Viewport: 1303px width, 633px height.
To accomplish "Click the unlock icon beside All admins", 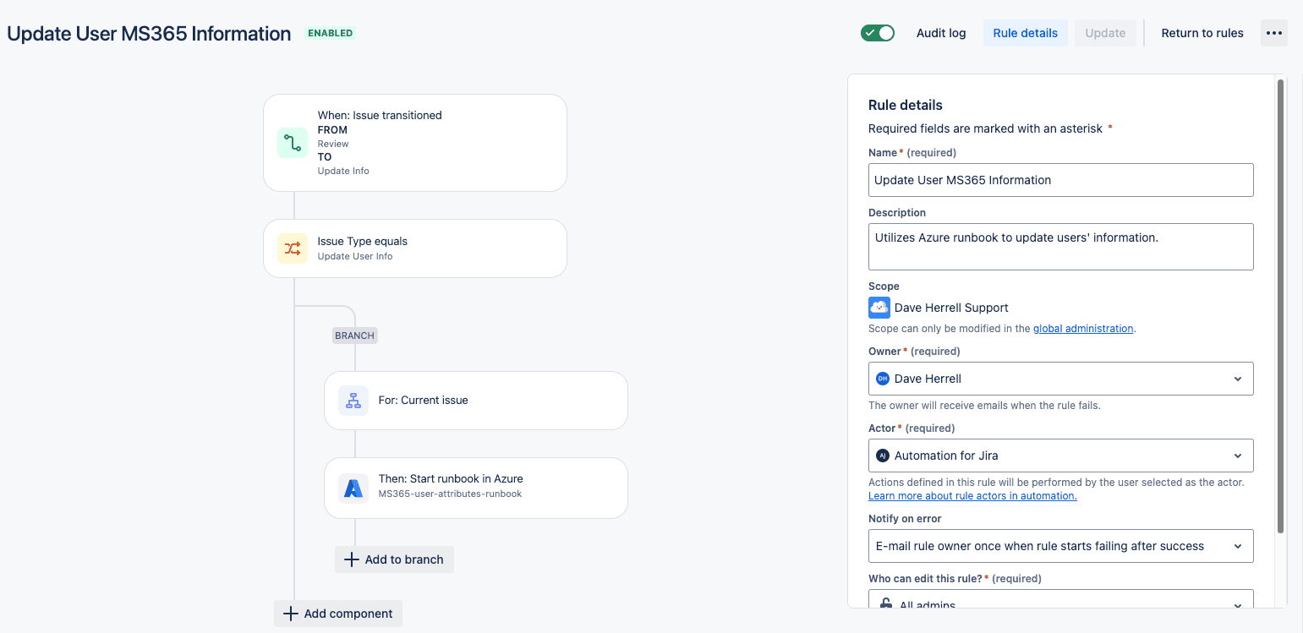I will tap(885, 604).
